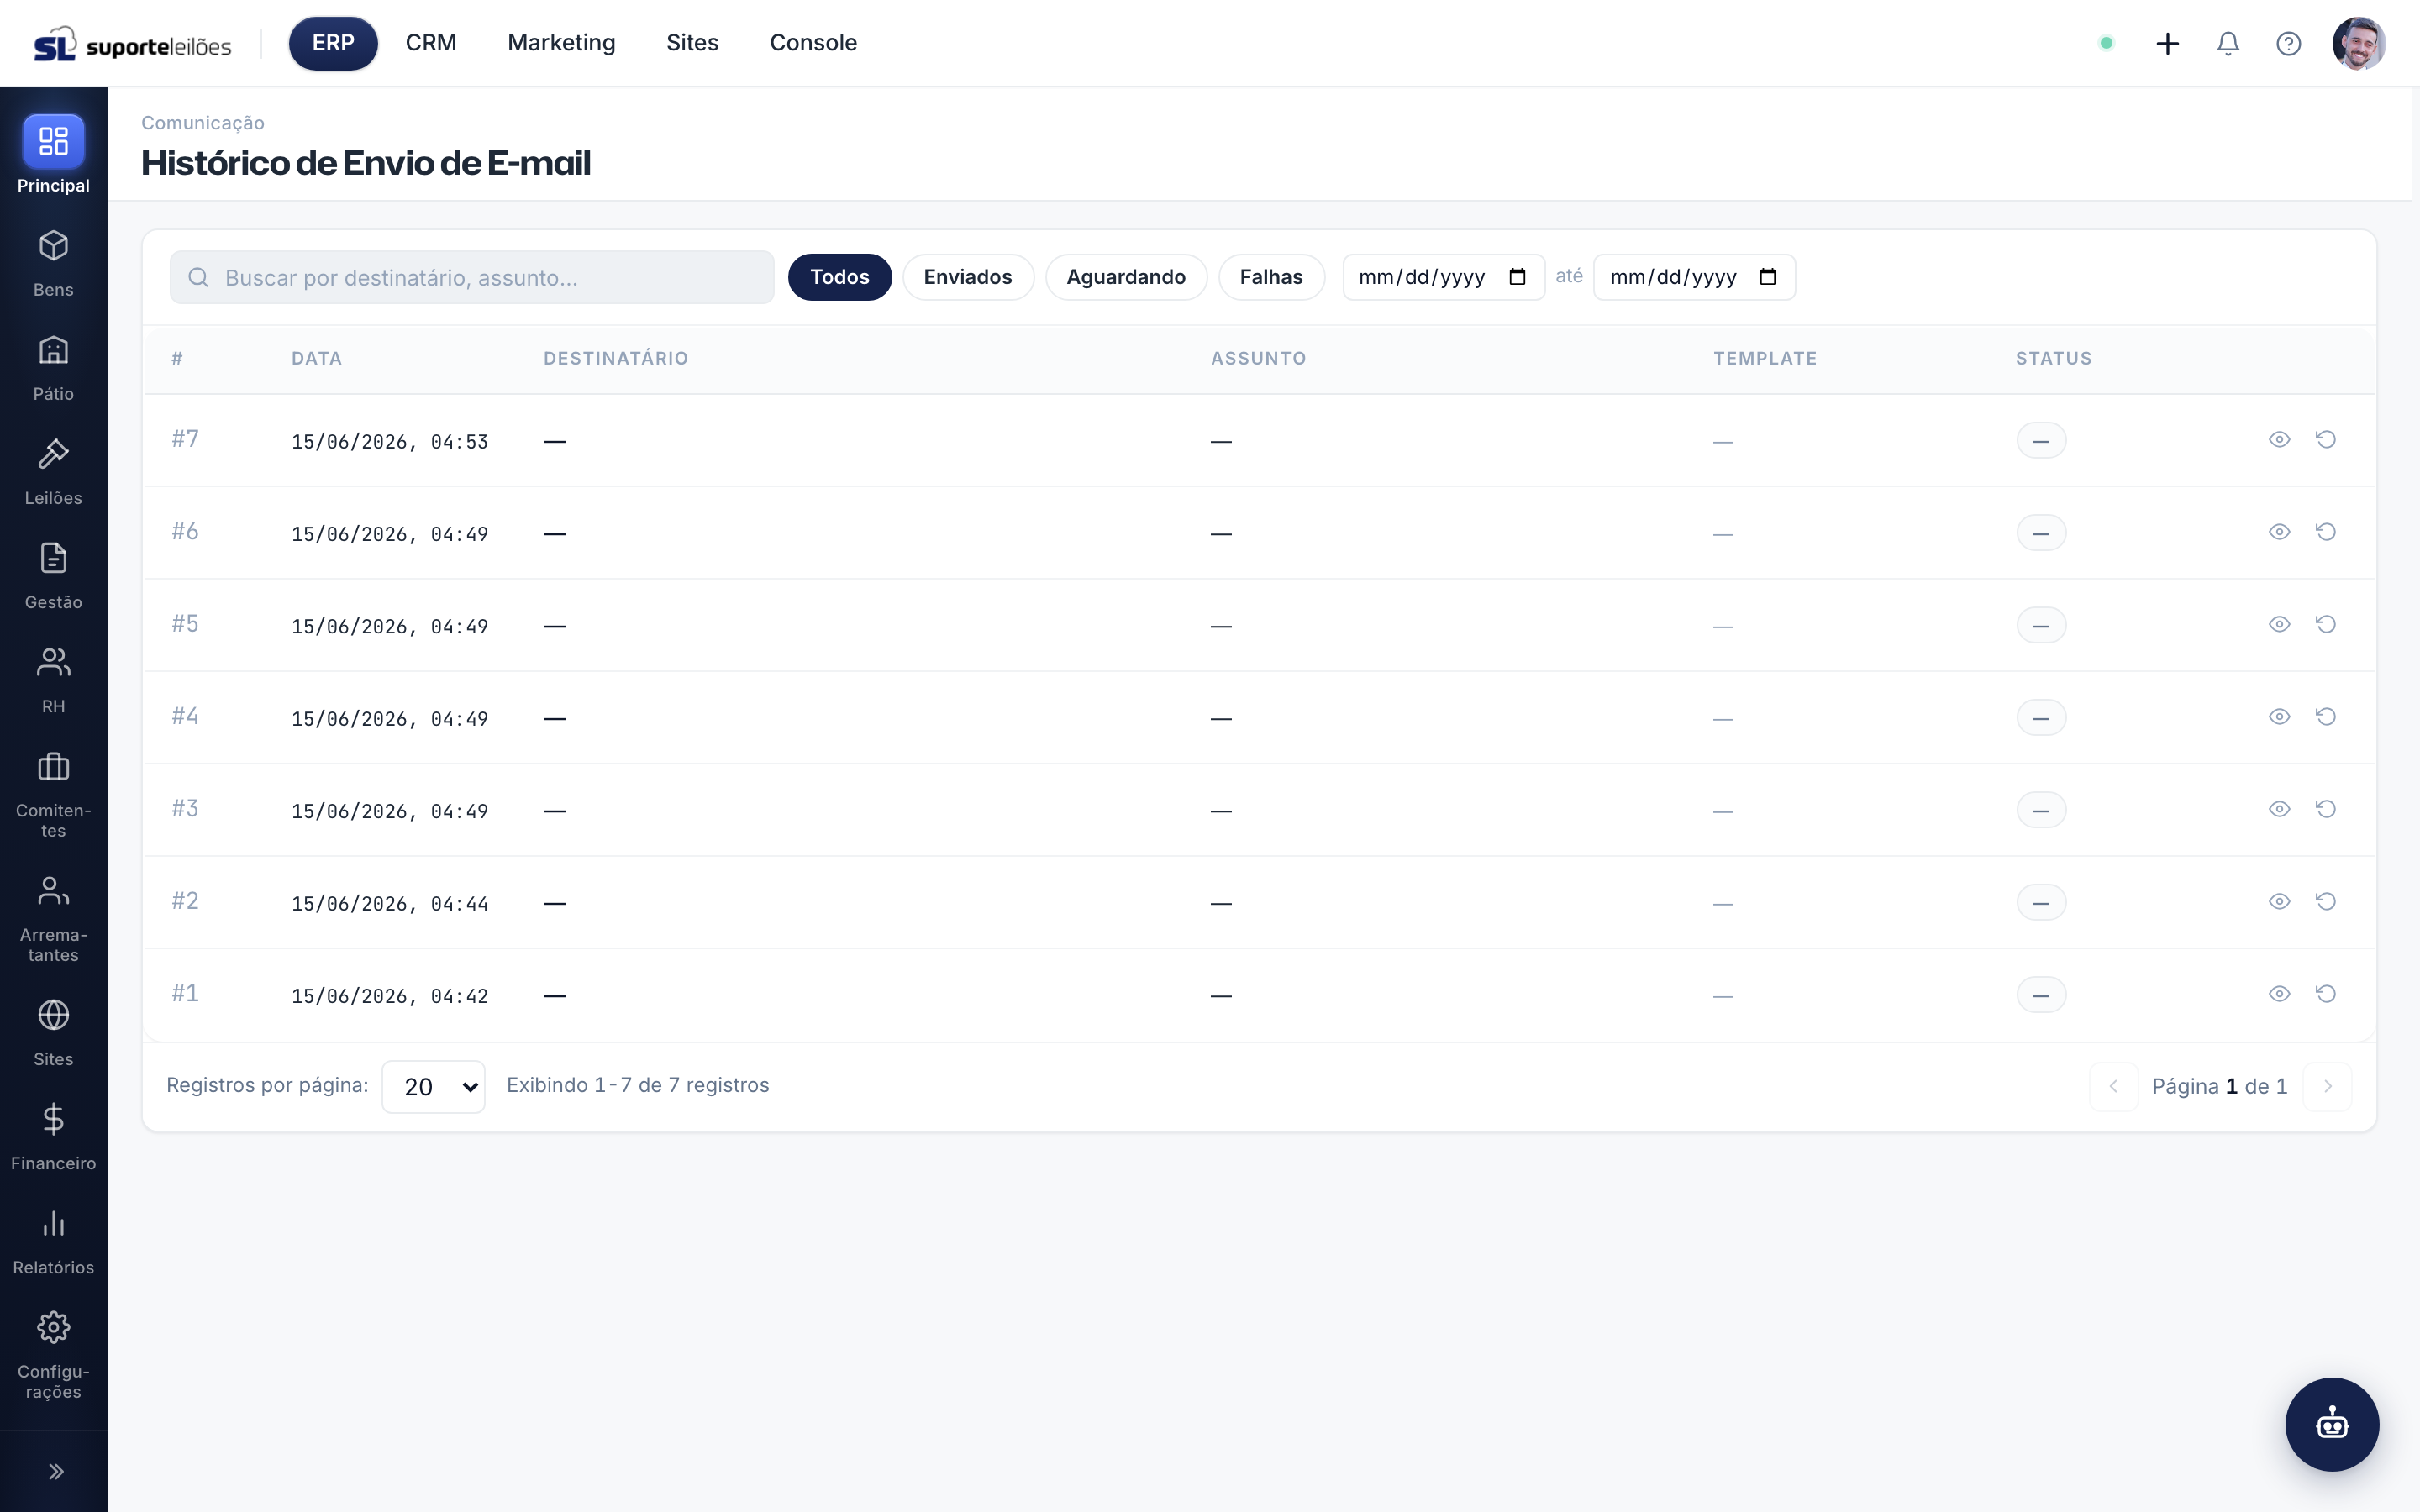Screen dimensions: 2420x1512
Task: Filter by Enviados emails
Action: [968, 277]
